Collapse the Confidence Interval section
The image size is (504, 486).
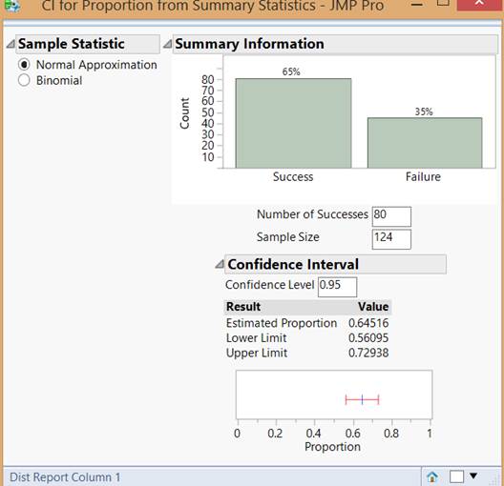pyautogui.click(x=220, y=264)
